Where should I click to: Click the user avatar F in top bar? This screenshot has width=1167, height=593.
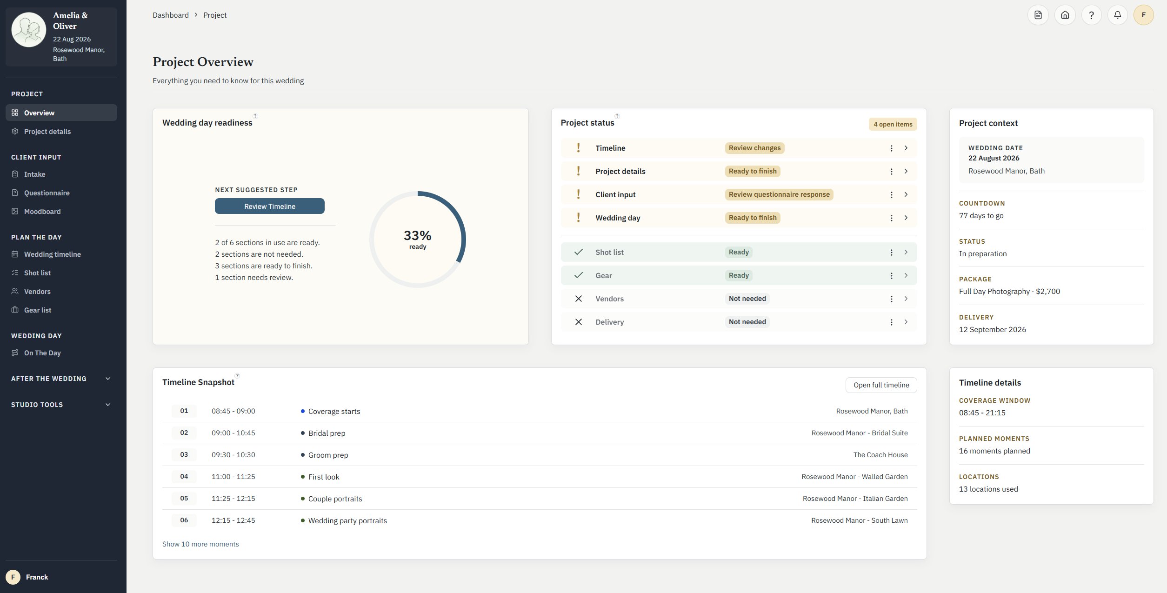point(1144,15)
